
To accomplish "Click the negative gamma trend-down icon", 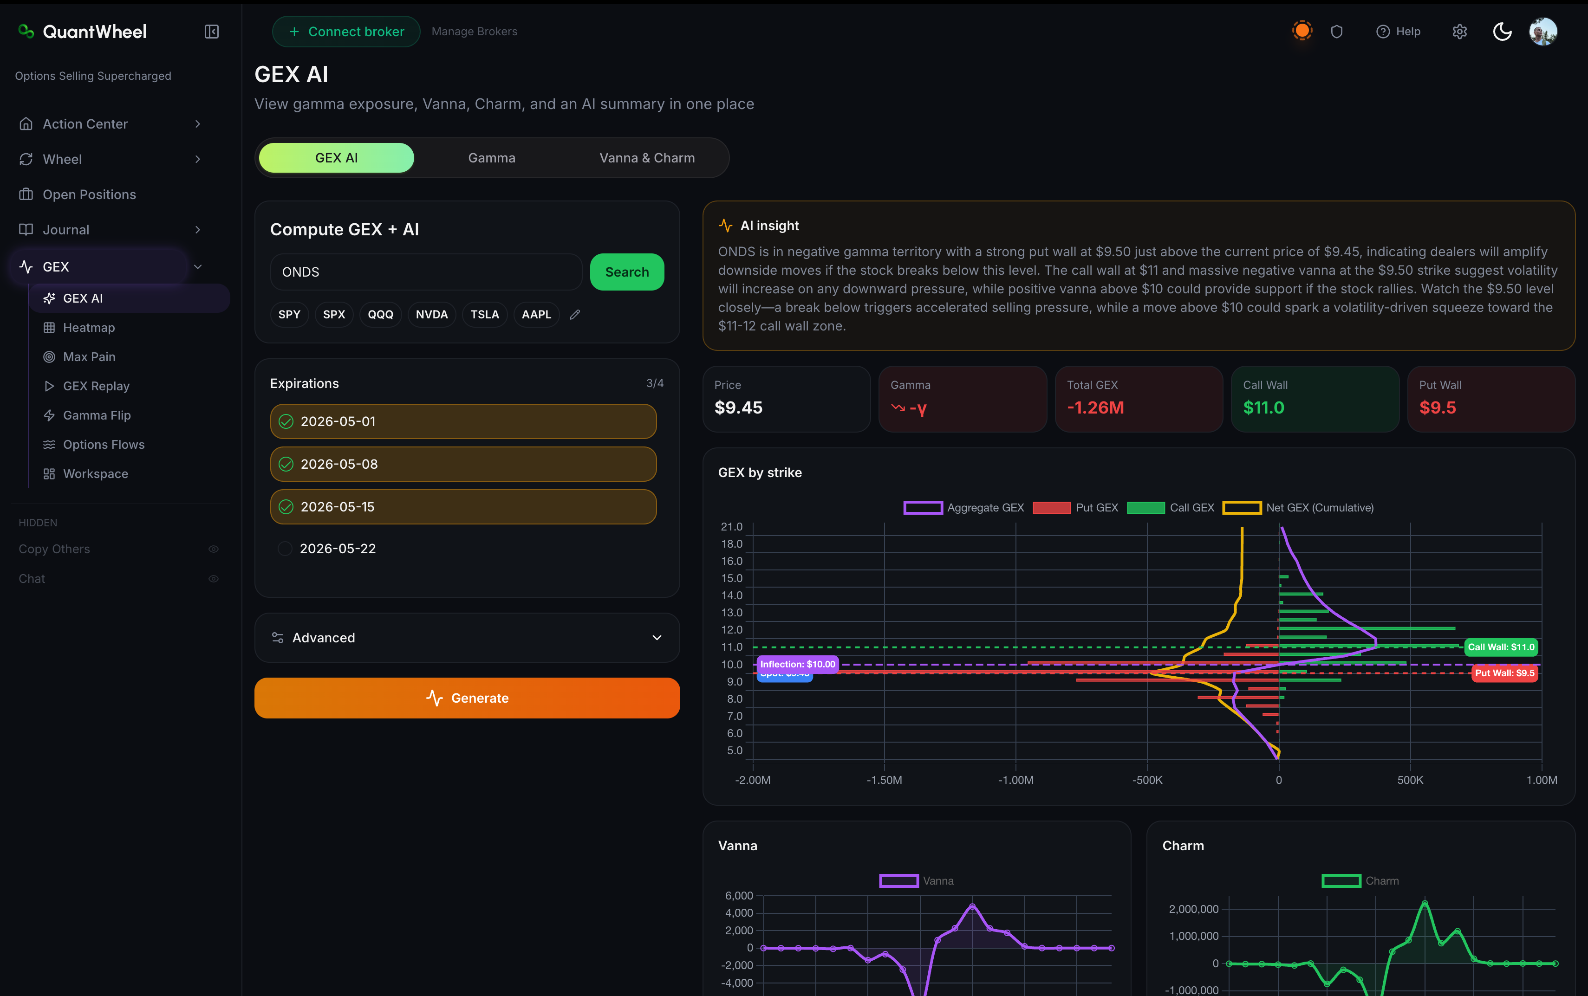I will 898,408.
